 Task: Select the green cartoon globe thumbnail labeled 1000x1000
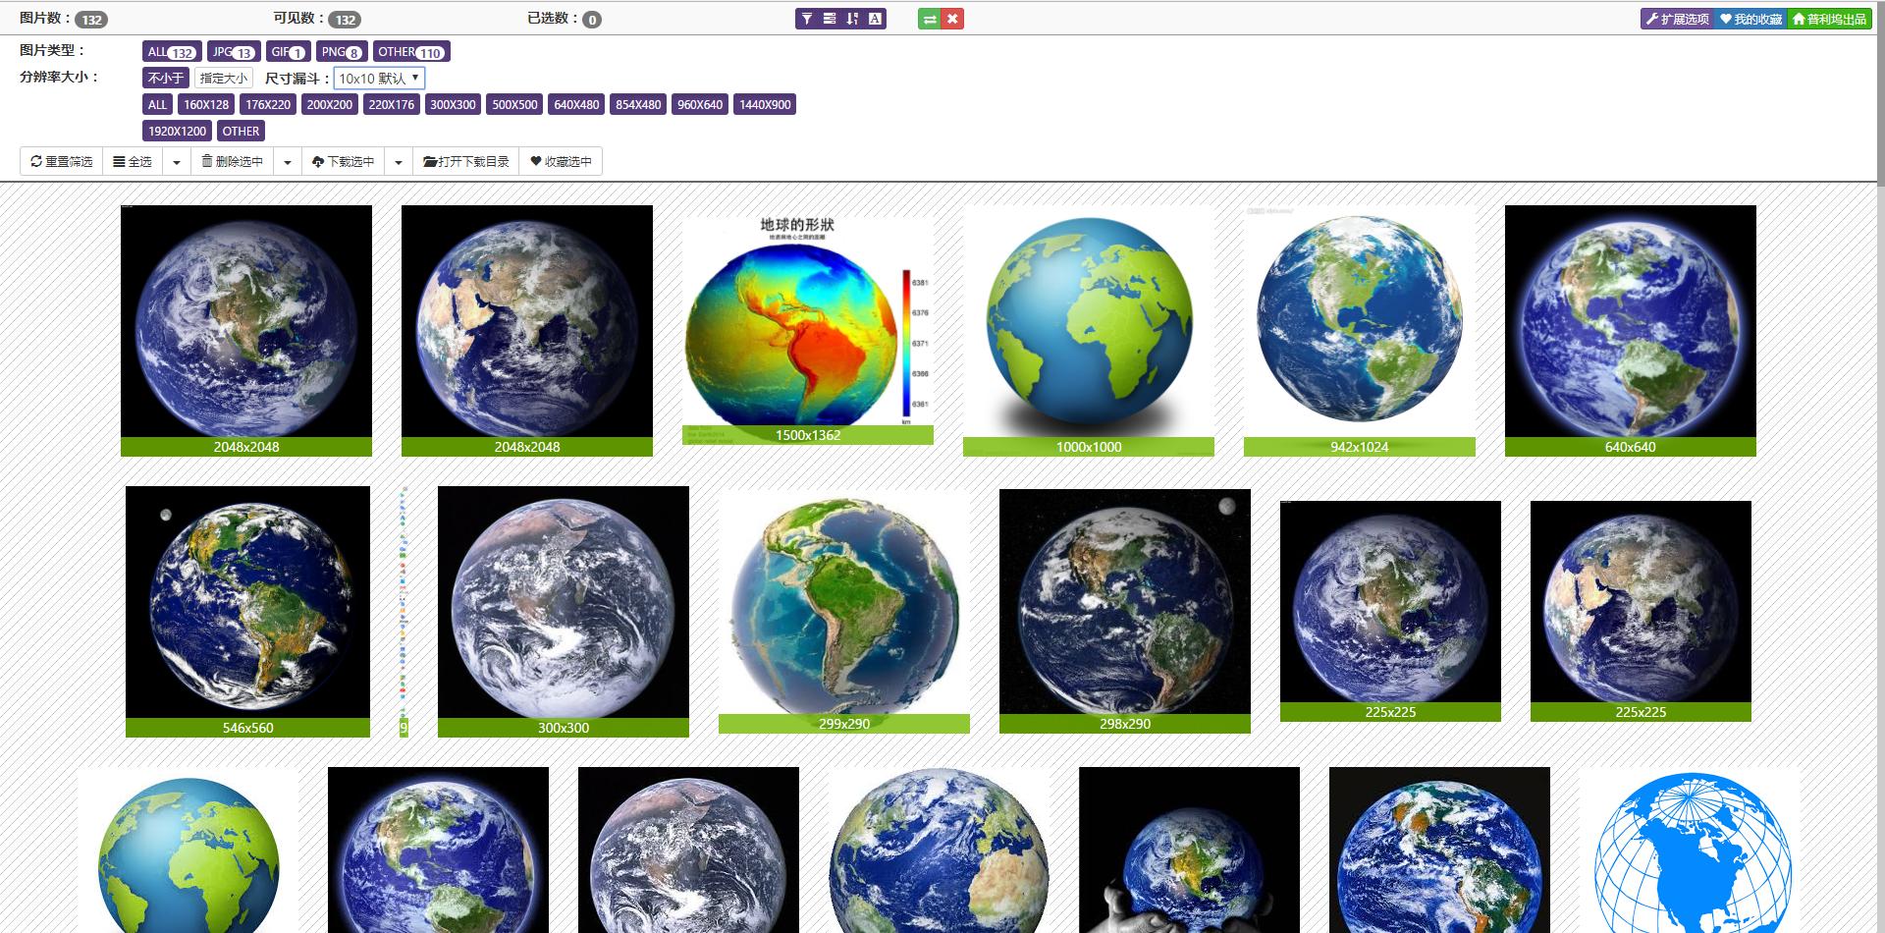(x=1089, y=331)
